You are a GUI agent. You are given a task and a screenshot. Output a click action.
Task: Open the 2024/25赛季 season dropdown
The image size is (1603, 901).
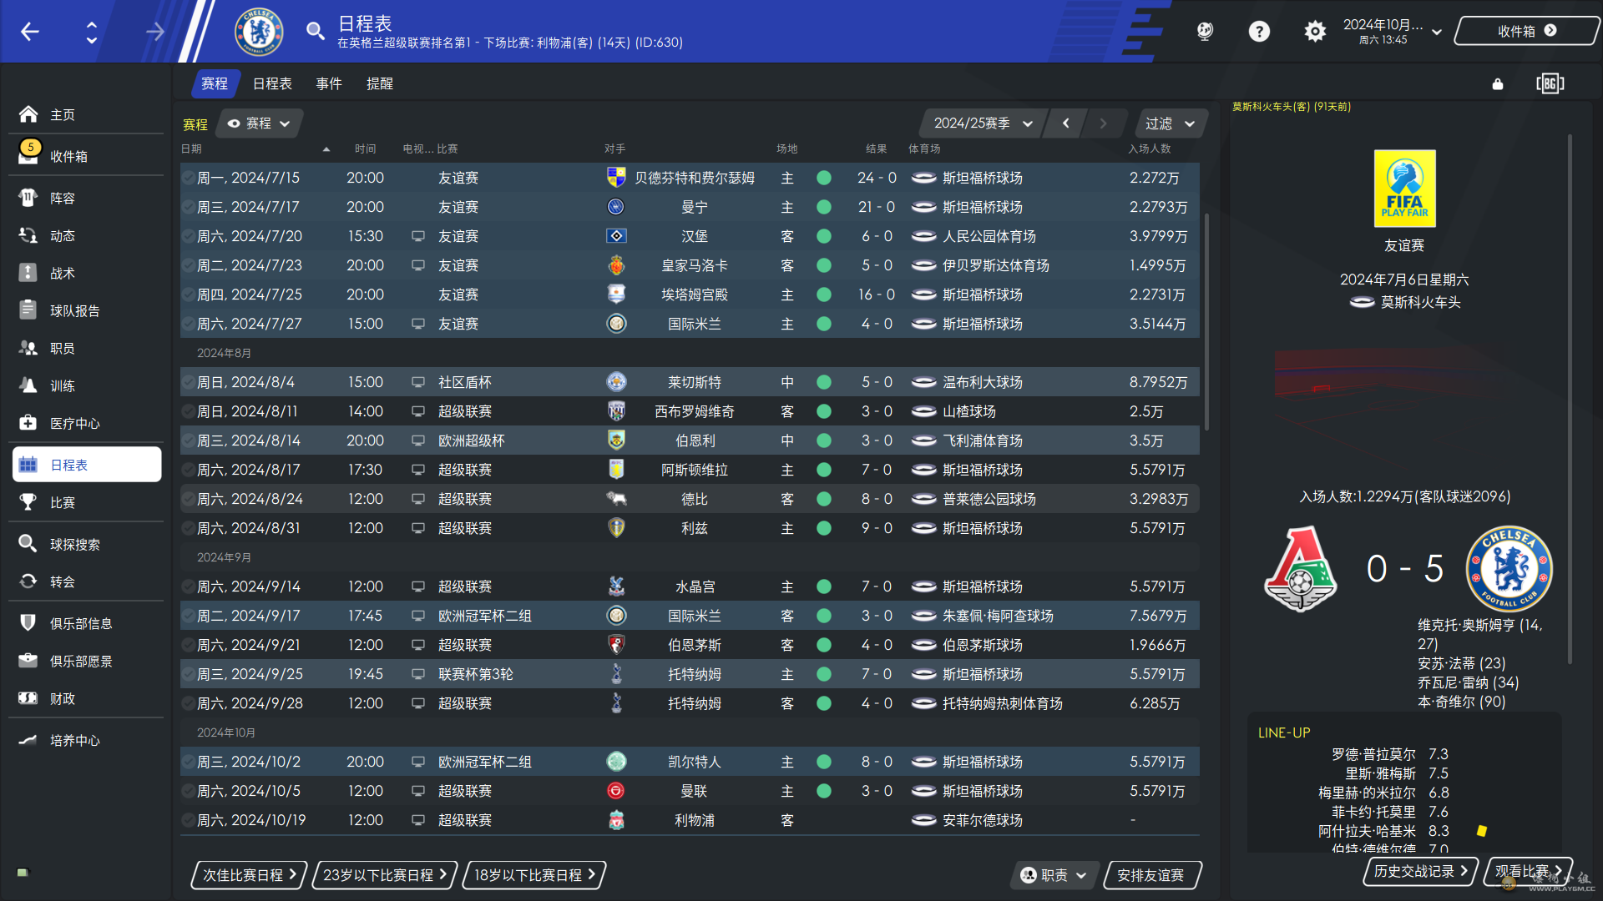click(984, 123)
